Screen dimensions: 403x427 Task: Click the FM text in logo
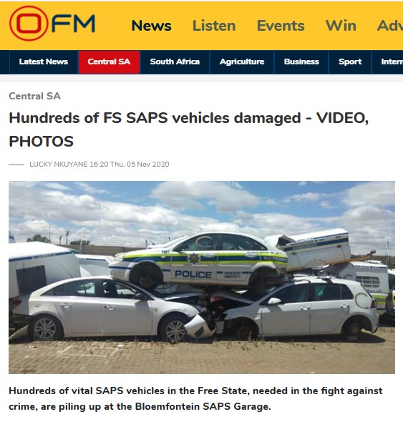pyautogui.click(x=73, y=24)
